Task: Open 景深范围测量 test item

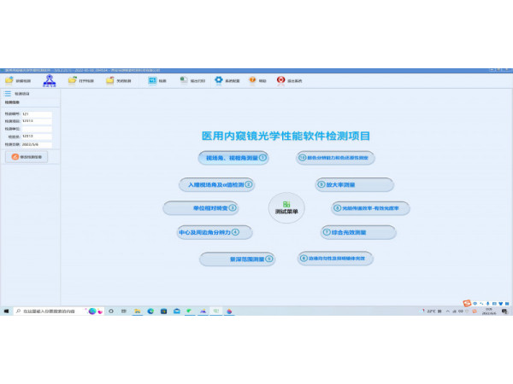Action: tap(238, 258)
